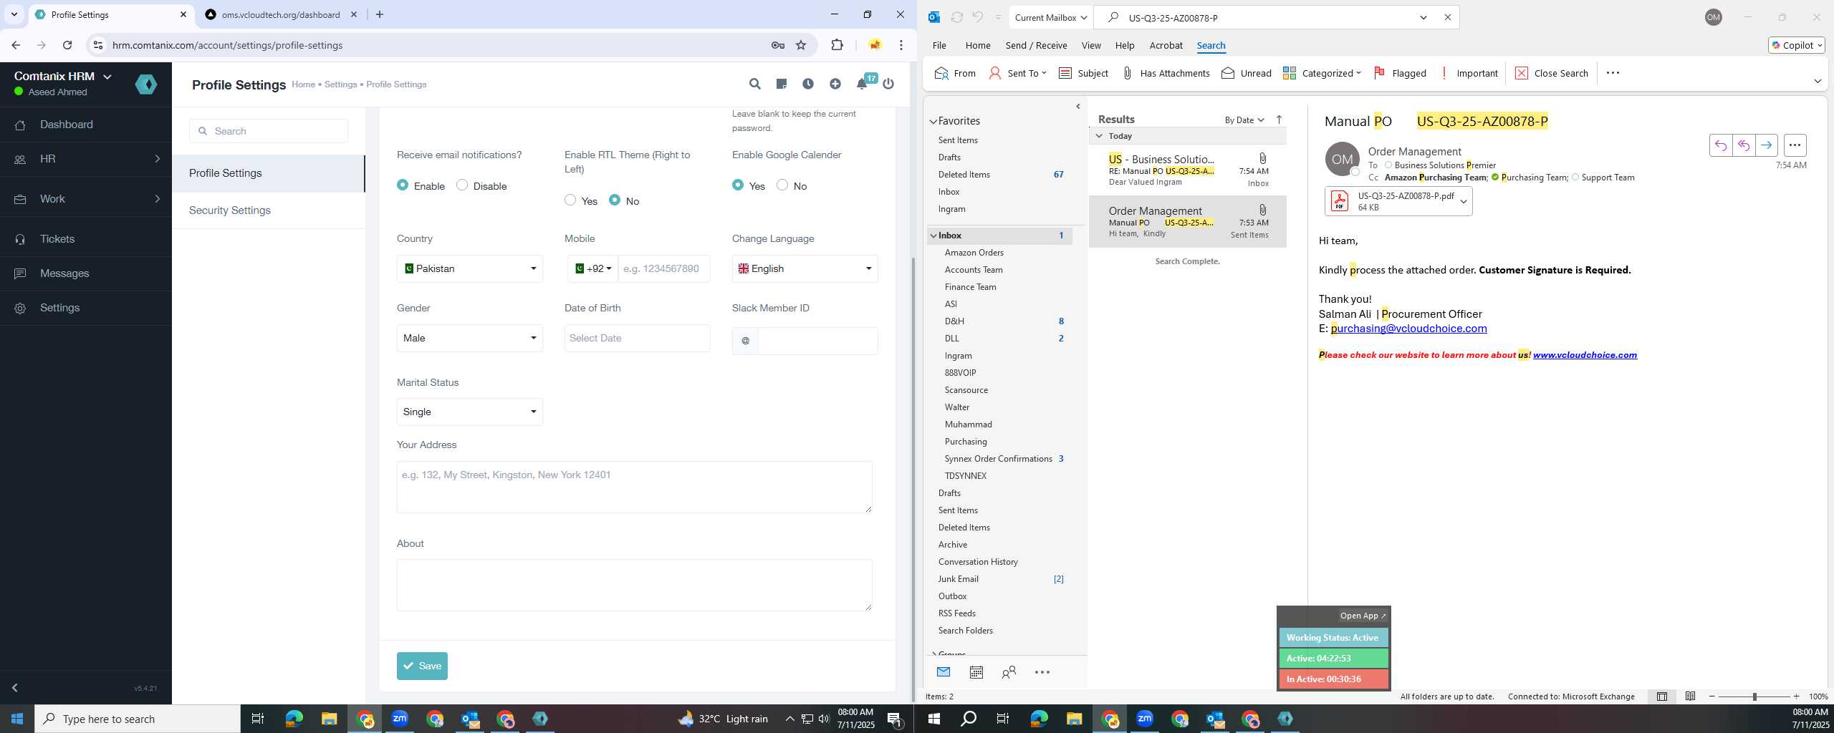The image size is (1834, 733).
Task: Collapse the HRM sidebar with the bottom arrow
Action: pos(14,688)
